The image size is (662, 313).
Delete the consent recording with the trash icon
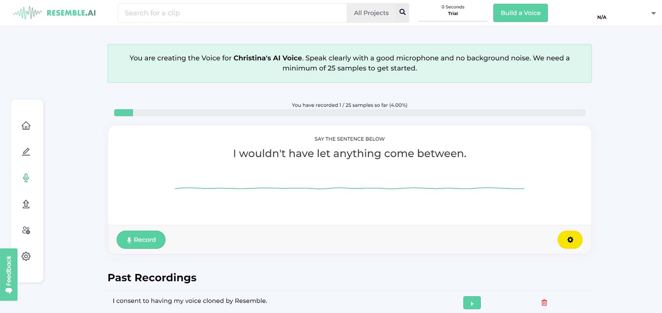coord(544,303)
